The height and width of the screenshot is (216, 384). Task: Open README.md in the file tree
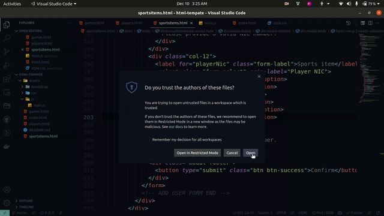[40, 130]
